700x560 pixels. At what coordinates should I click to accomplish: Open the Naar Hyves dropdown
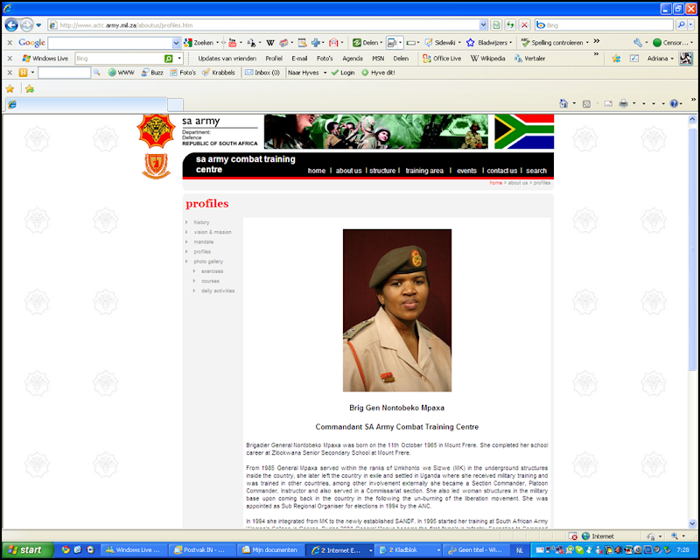point(325,73)
